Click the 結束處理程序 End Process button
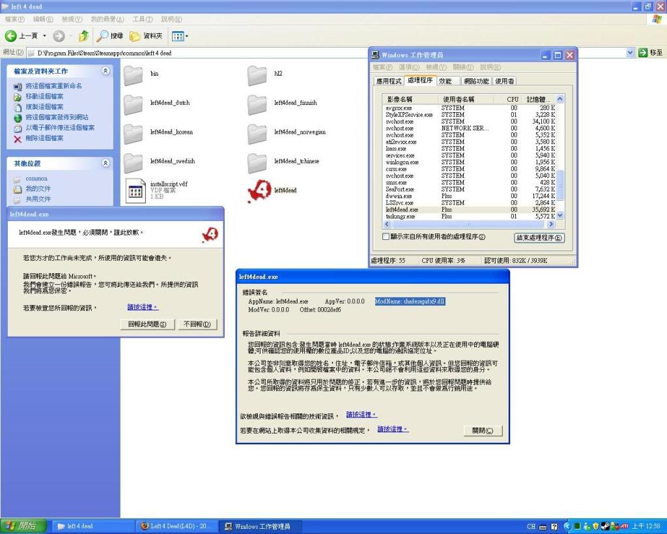Image resolution: width=667 pixels, height=534 pixels. click(539, 237)
